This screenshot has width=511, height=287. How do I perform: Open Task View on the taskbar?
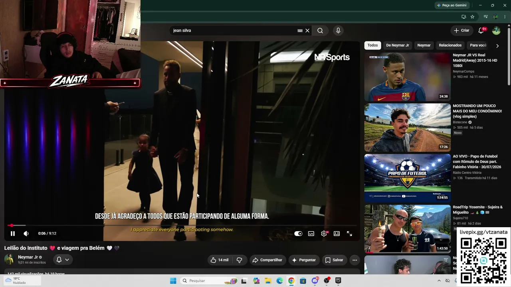point(244,281)
